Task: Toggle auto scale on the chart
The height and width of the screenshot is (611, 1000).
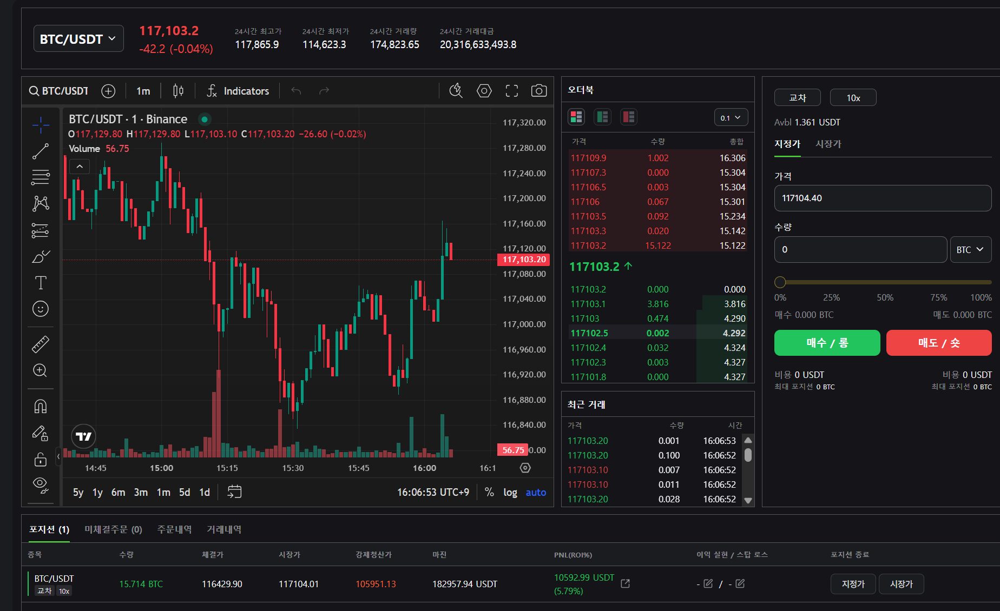Action: (x=536, y=492)
